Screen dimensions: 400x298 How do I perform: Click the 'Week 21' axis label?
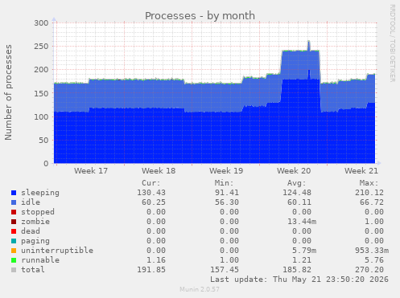tap(361, 171)
